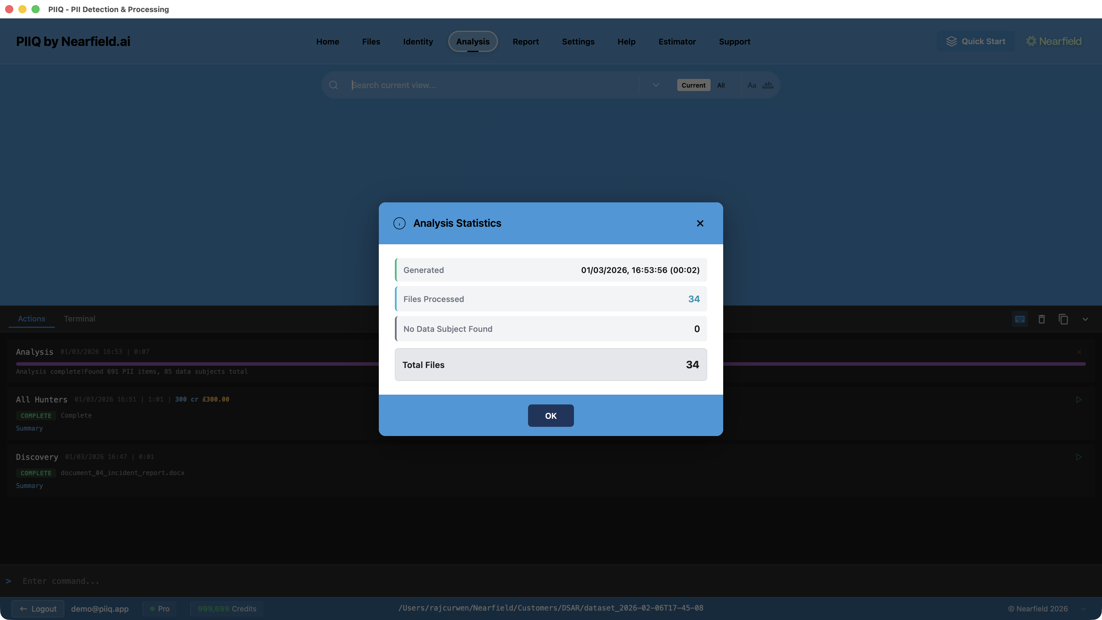The height and width of the screenshot is (620, 1102).
Task: Open the Report menu item
Action: (x=526, y=42)
